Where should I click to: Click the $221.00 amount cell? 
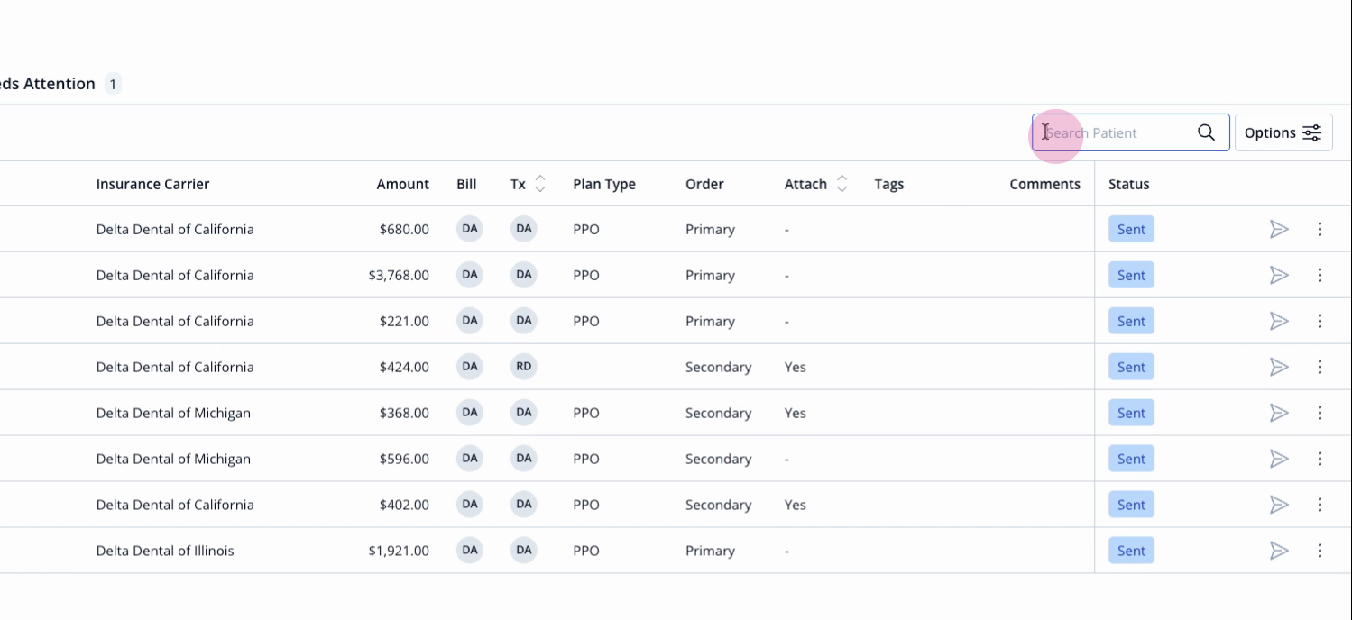404,321
